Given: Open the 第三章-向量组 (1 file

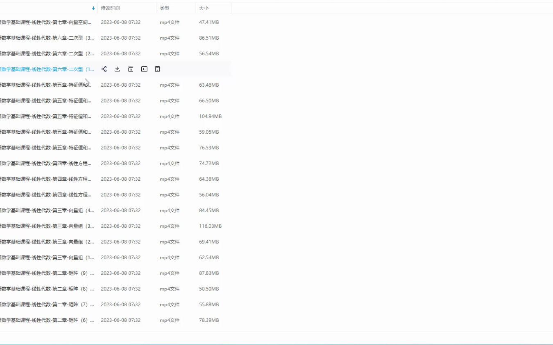Looking at the screenshot, I should [47, 258].
